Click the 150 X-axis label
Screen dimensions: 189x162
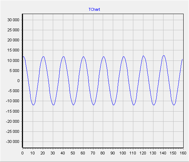click(x=173, y=153)
